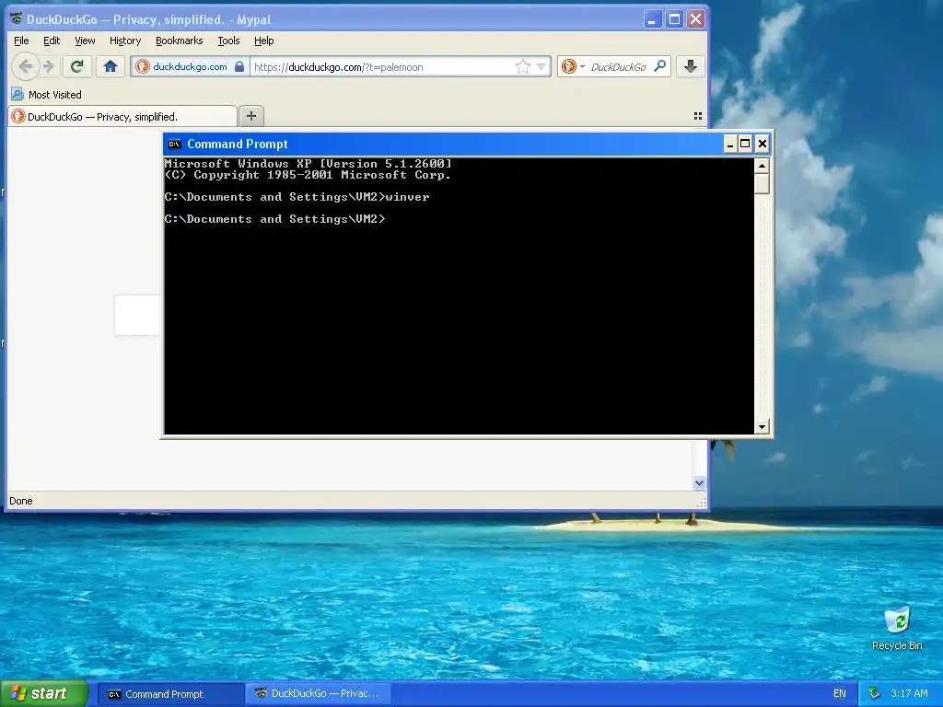Open the Downloads arrow button
Image resolution: width=943 pixels, height=707 pixels.
point(691,66)
